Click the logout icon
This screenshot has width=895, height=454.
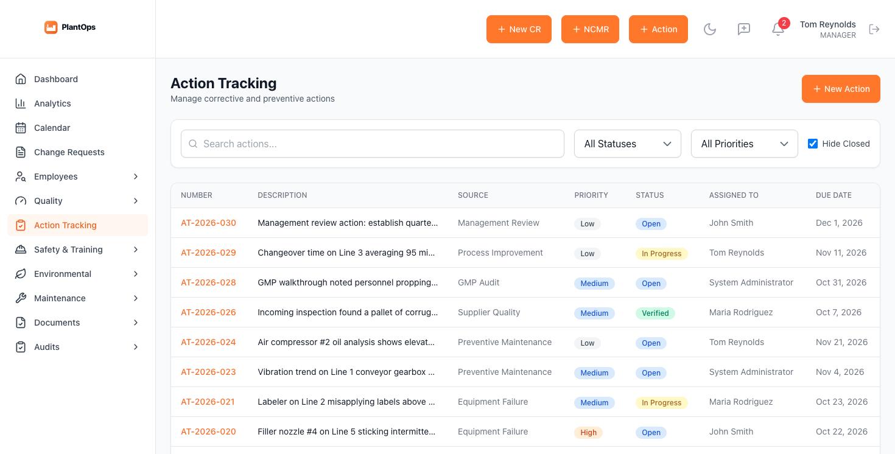coord(874,29)
